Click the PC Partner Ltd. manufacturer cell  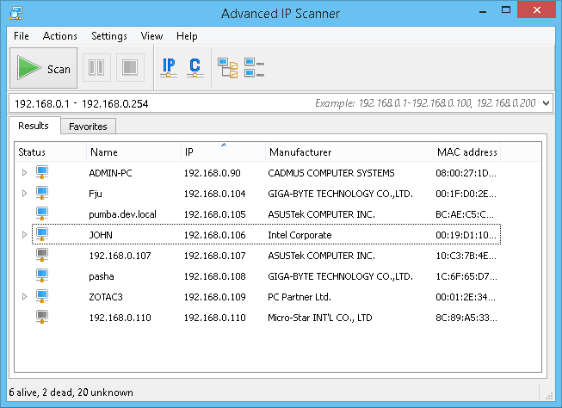[x=300, y=297]
